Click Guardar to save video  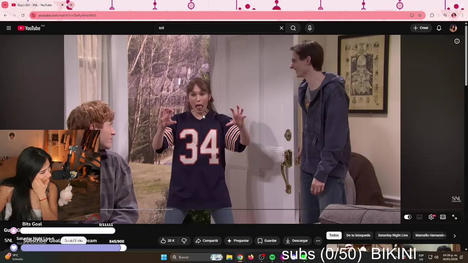tap(267, 241)
